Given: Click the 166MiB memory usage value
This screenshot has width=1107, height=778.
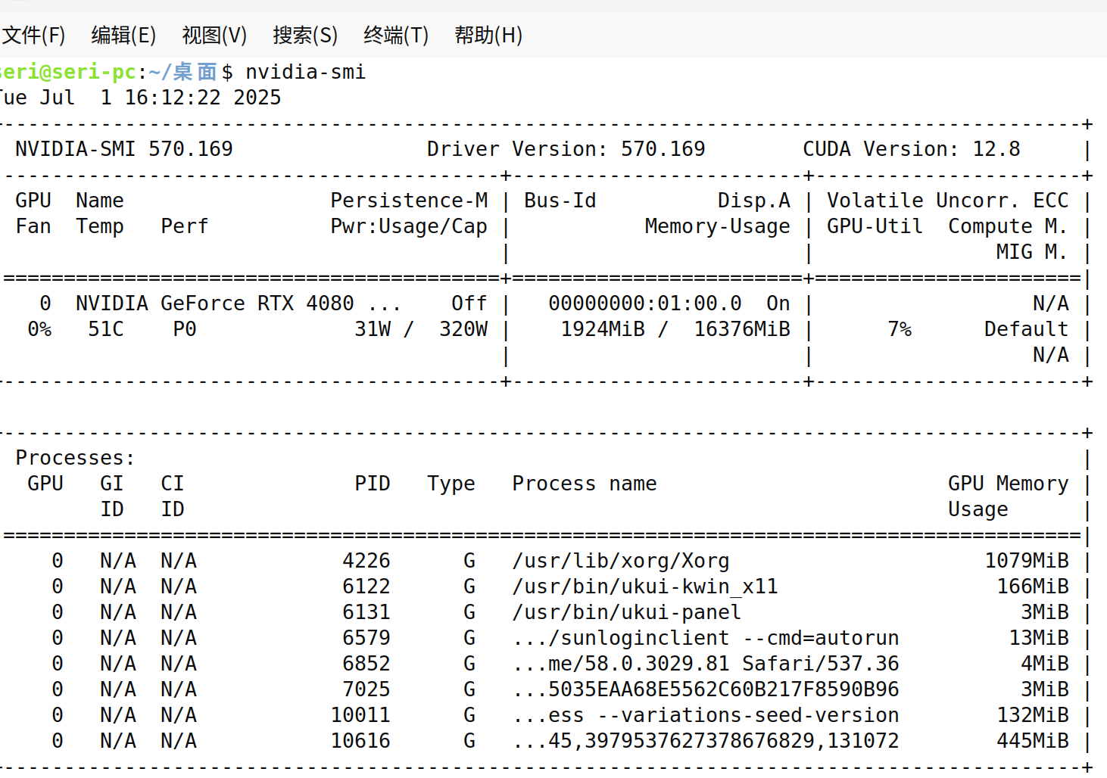Looking at the screenshot, I should point(1033,587).
